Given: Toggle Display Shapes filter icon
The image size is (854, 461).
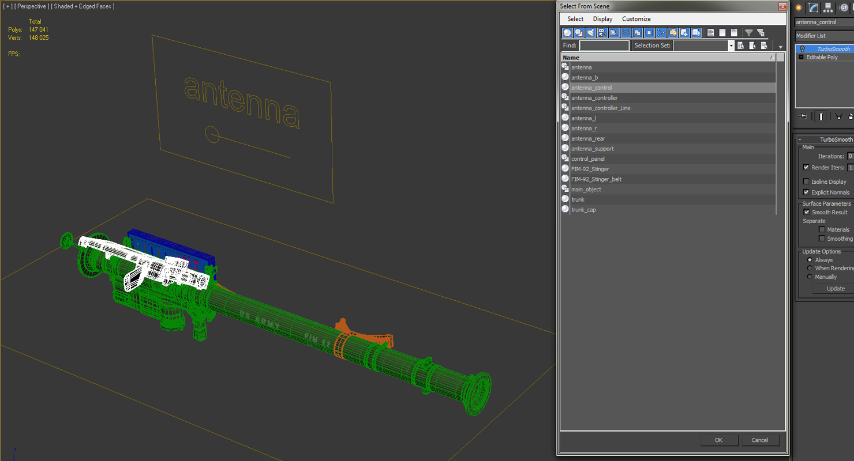Looking at the screenshot, I should coord(579,33).
